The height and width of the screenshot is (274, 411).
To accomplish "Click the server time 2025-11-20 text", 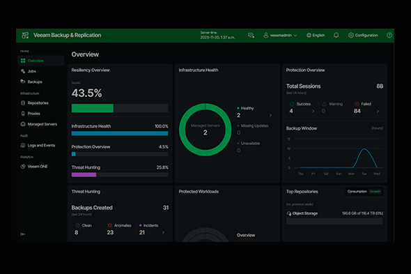I will [x=217, y=38].
